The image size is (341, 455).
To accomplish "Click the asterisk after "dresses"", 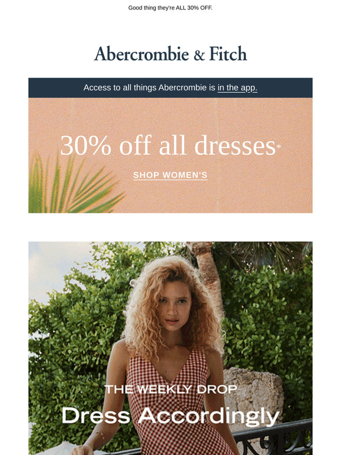I will tap(279, 147).
